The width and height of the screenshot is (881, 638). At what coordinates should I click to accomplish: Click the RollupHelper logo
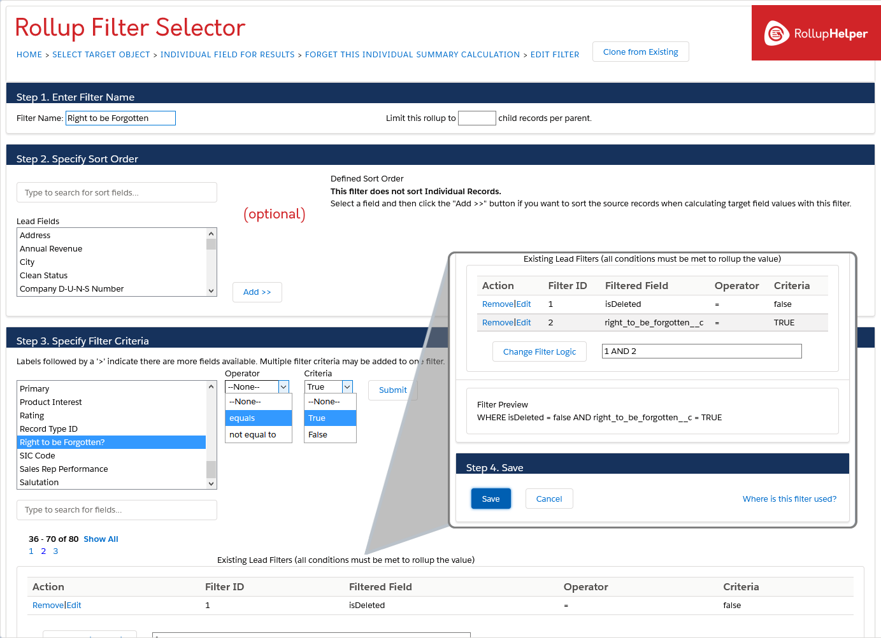[x=816, y=33]
